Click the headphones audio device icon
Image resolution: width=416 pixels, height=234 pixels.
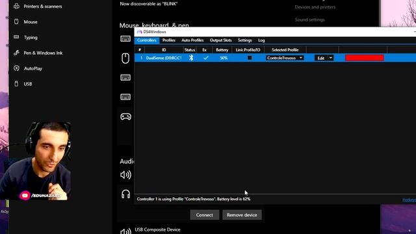pyautogui.click(x=125, y=194)
